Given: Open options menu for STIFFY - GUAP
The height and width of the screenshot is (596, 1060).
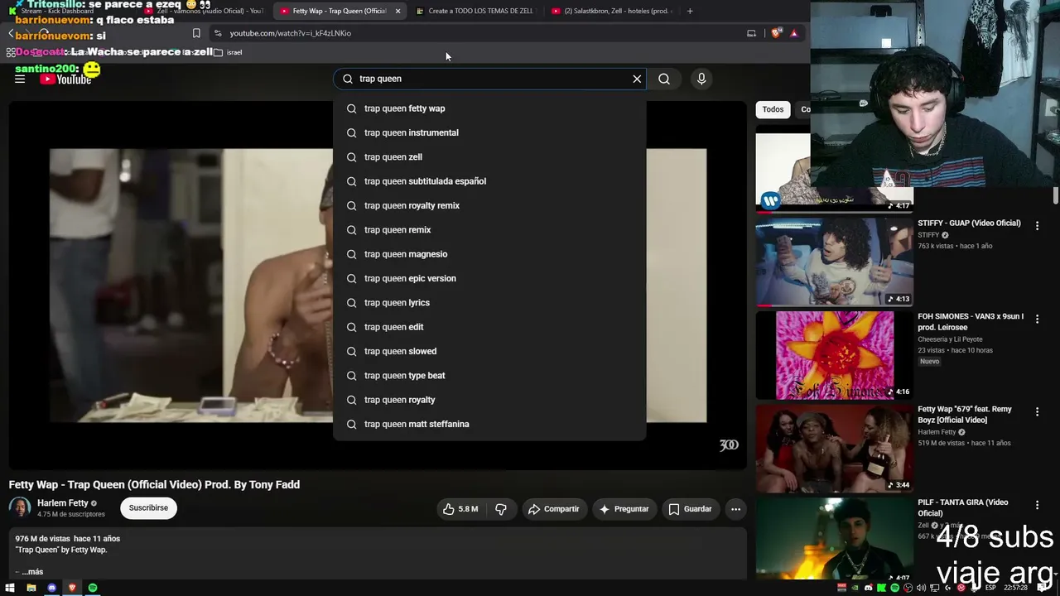Looking at the screenshot, I should point(1037,226).
